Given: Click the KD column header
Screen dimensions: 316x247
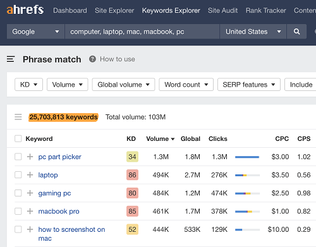Looking at the screenshot, I should click(x=131, y=139).
